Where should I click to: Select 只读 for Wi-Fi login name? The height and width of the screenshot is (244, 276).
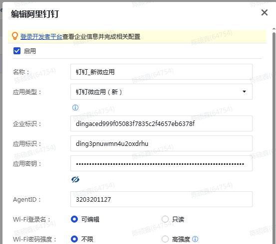coord(165,219)
